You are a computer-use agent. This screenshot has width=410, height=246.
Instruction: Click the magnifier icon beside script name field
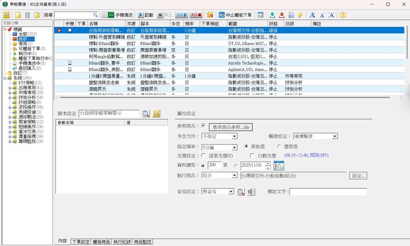point(146,113)
